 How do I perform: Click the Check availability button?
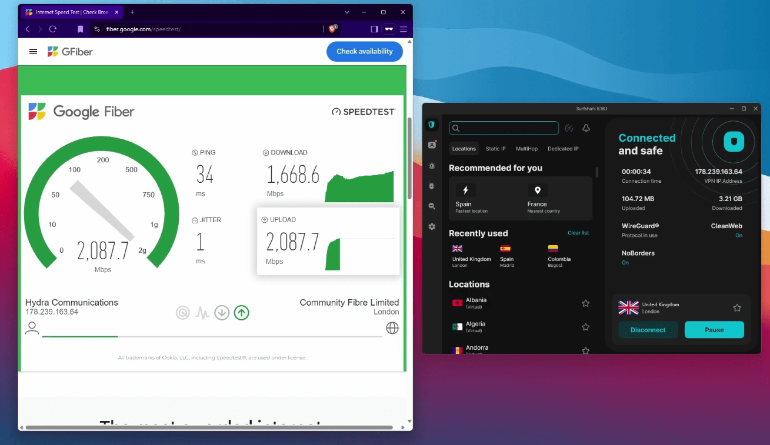point(364,52)
